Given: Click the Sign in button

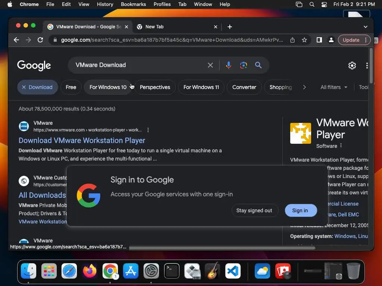Looking at the screenshot, I should click(300, 210).
